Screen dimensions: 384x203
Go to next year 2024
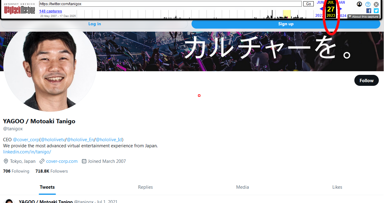(343, 16)
